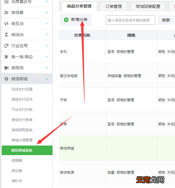
Task: Open 在线支付设置 in the sidebar
Action: pyautogui.click(x=22, y=89)
